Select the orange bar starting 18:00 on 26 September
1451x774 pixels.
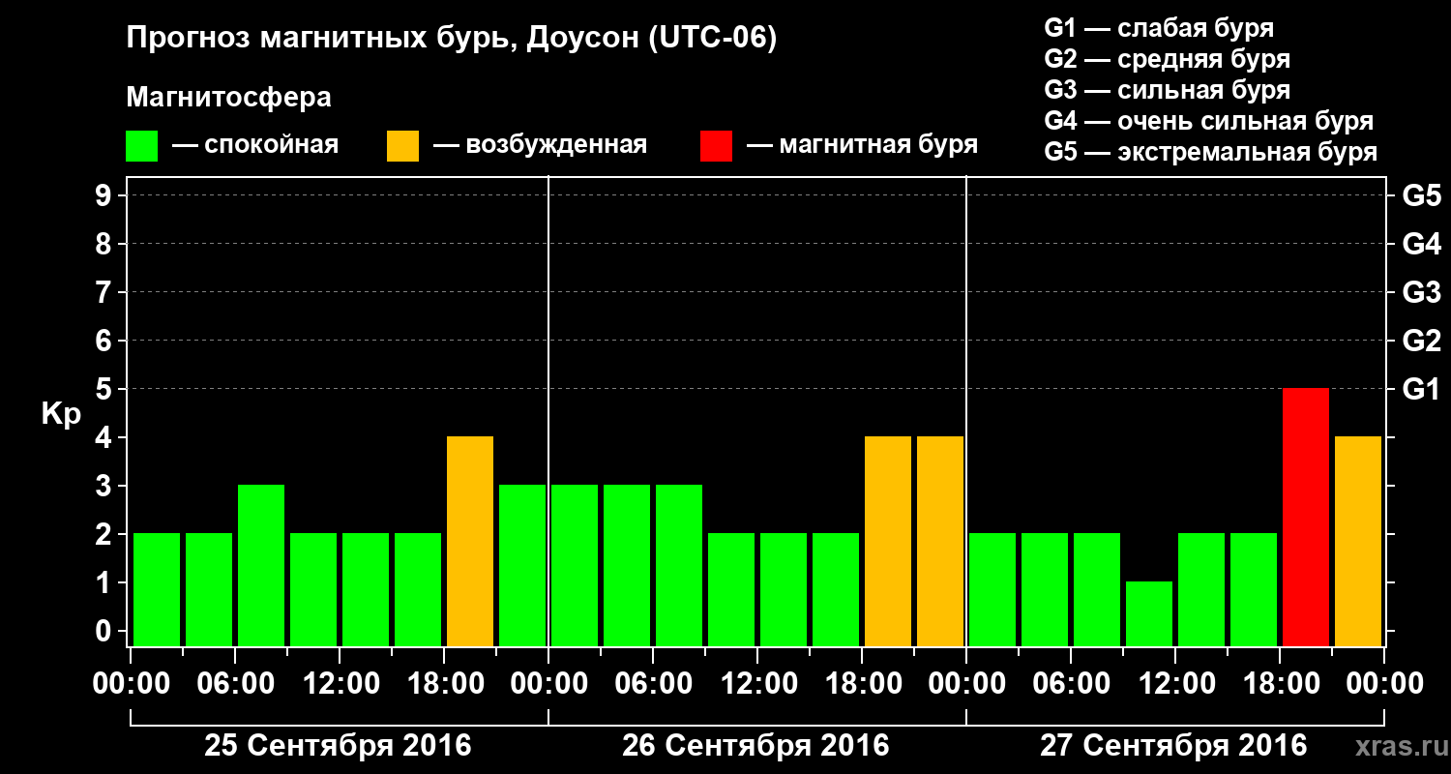(x=888, y=541)
